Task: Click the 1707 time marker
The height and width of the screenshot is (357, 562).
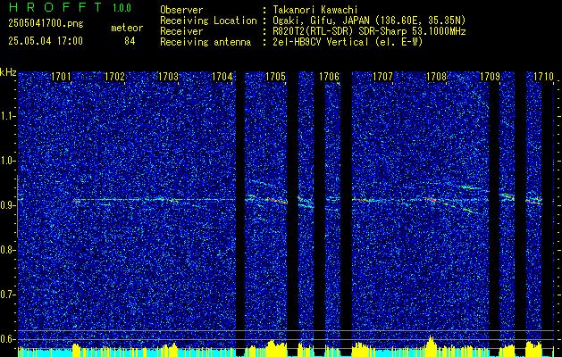Action: (382, 77)
